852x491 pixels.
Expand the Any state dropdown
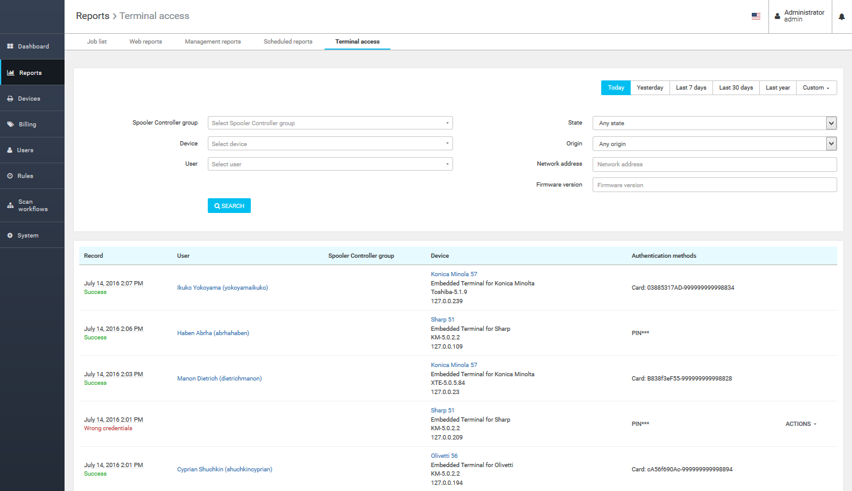[714, 123]
